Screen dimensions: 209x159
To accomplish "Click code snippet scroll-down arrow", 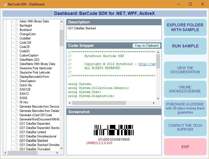I will pos(158,99).
